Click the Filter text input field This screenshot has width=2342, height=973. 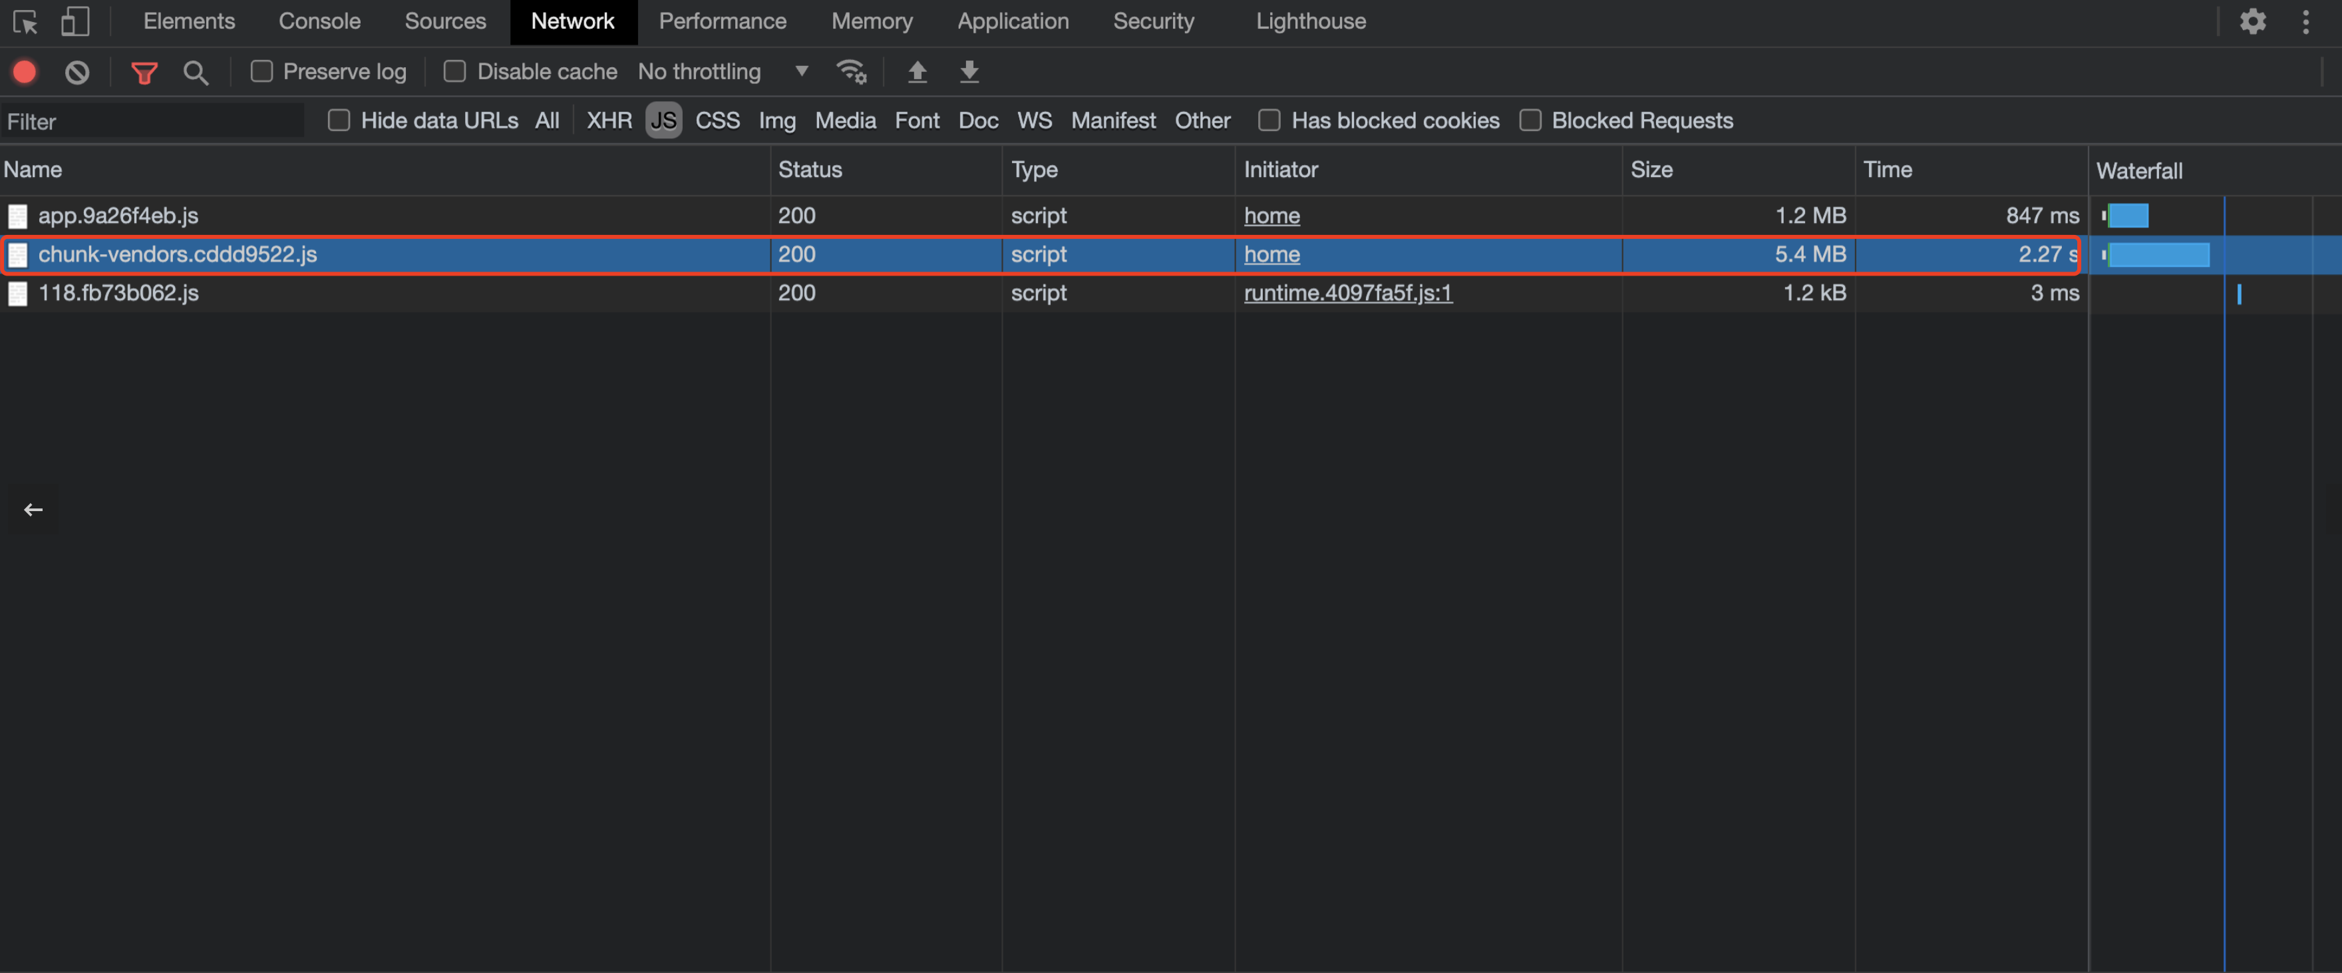tap(153, 121)
